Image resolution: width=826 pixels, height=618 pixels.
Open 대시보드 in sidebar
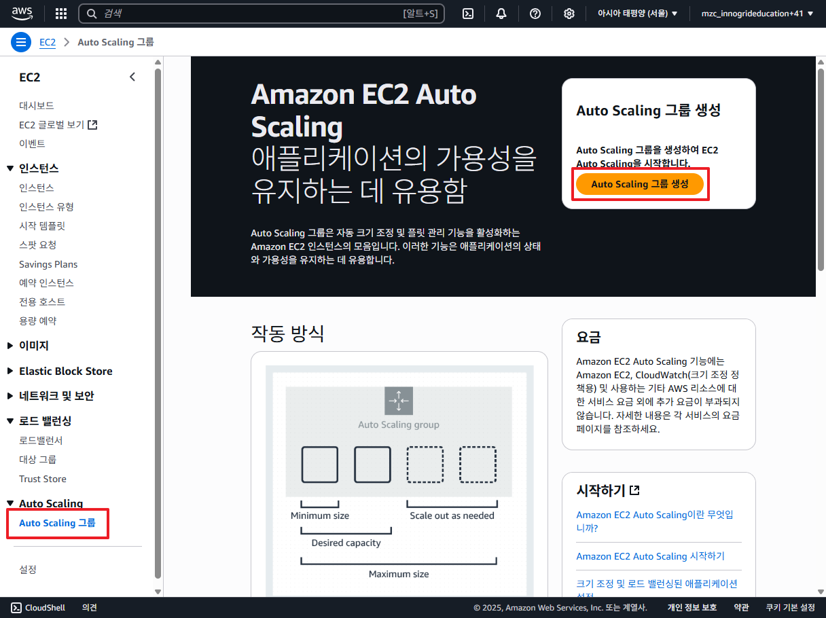point(37,106)
